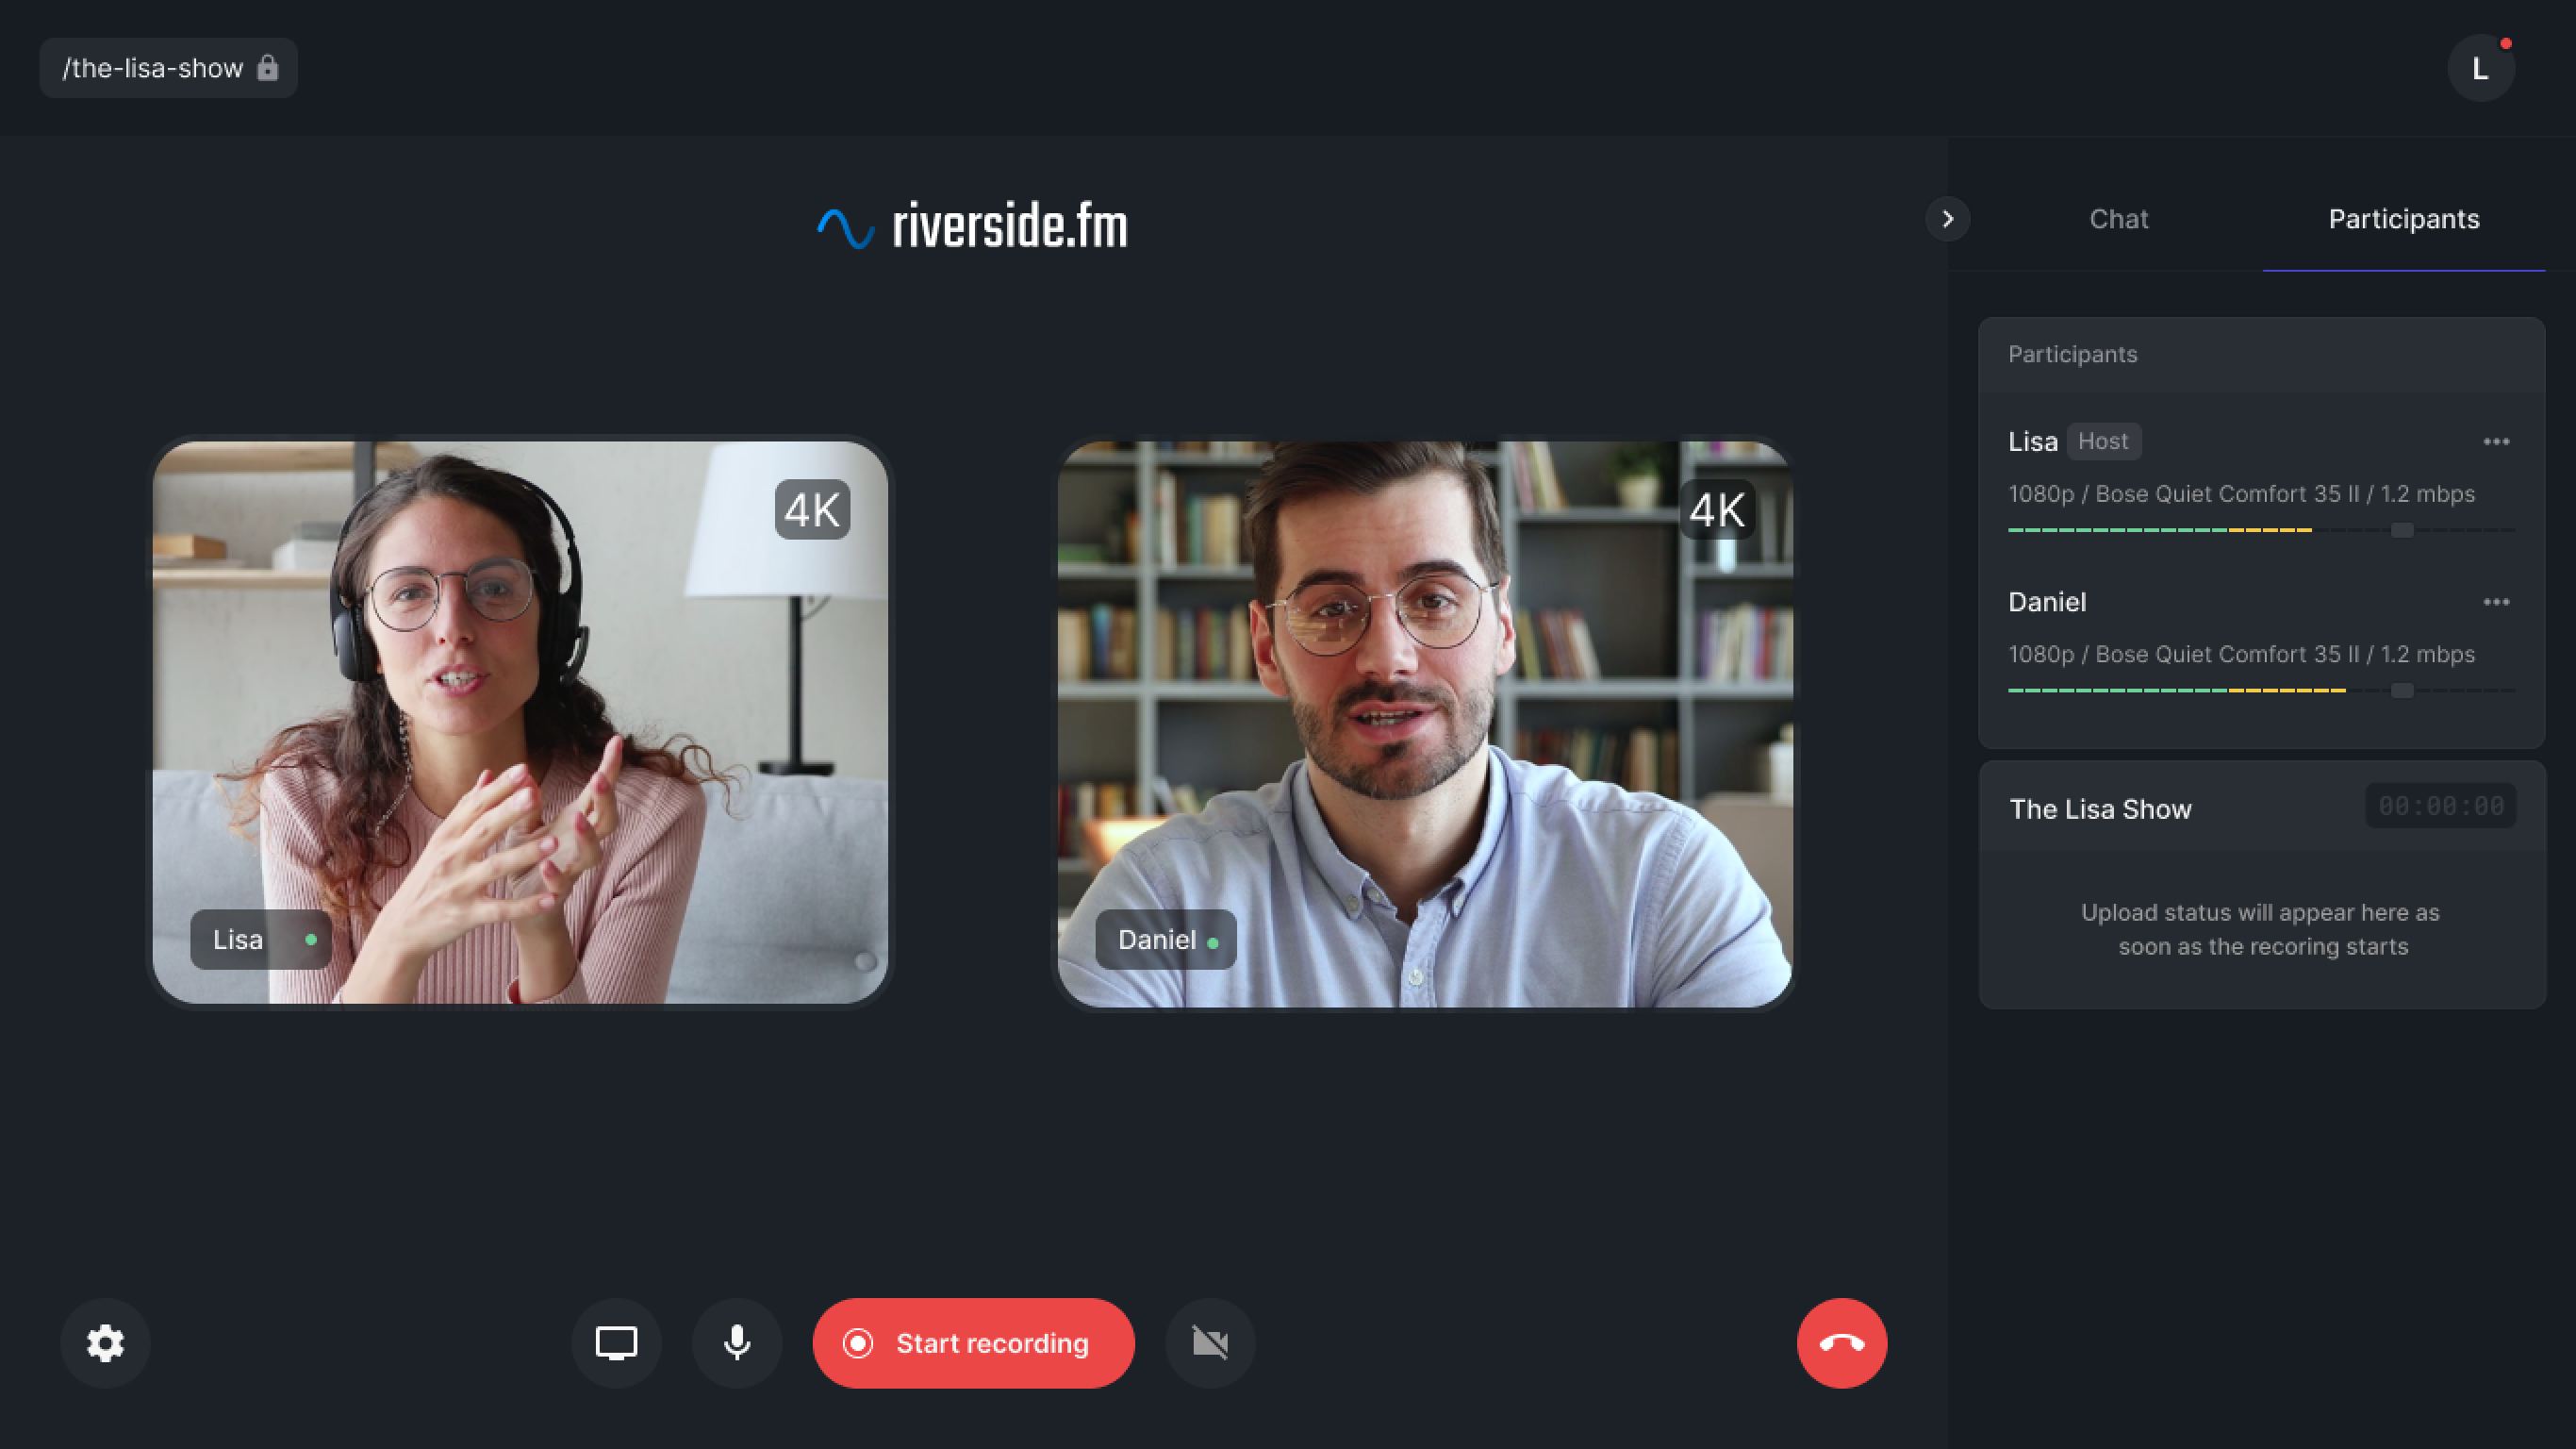
Task: Select the Participants tab
Action: coord(2404,219)
